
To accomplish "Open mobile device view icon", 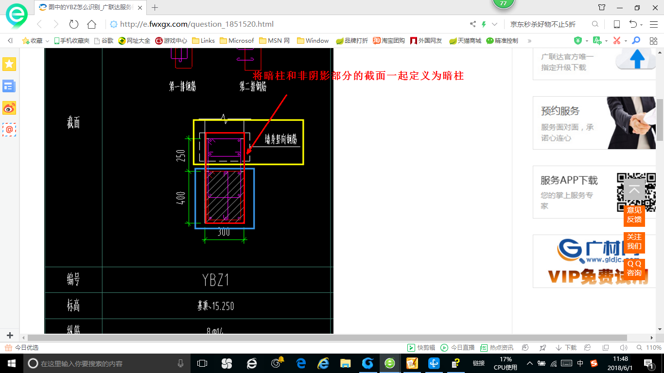I will (616, 24).
